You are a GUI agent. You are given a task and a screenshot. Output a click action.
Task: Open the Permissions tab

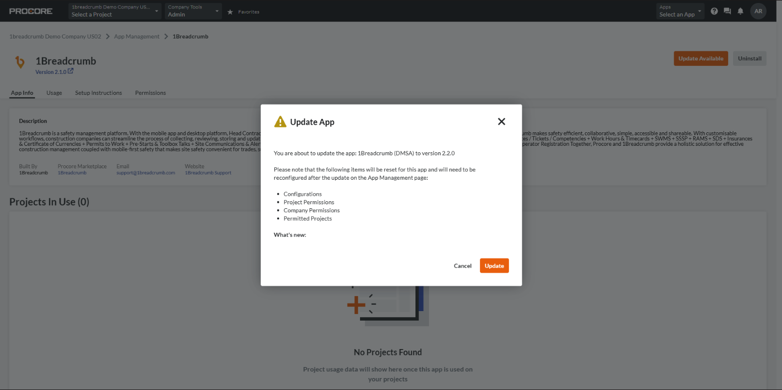click(150, 93)
